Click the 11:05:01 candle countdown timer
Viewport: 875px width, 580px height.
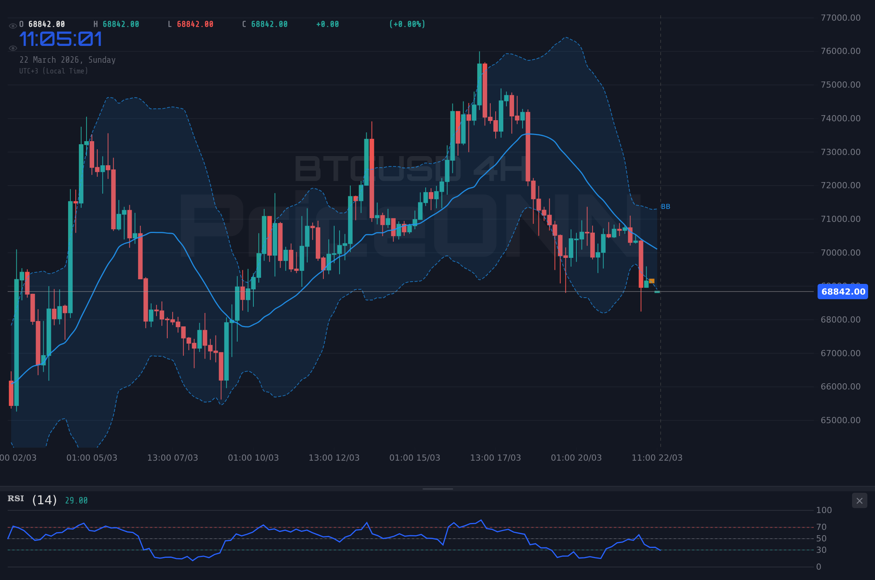[x=61, y=38]
